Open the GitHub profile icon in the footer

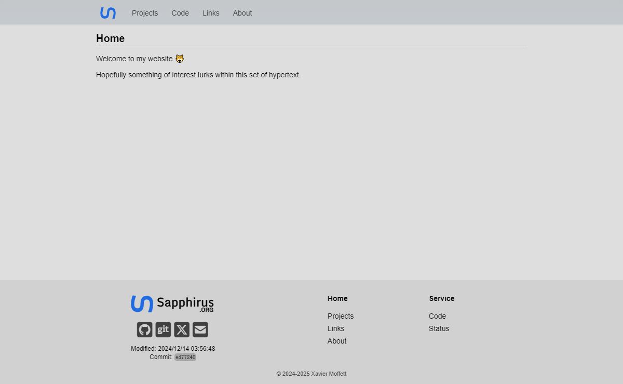(144, 330)
